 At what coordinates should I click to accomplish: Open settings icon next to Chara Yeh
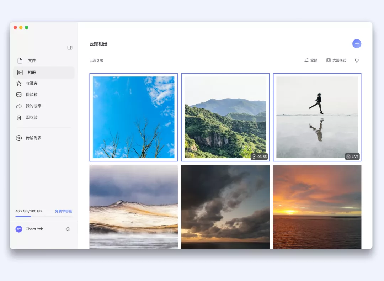click(x=68, y=229)
